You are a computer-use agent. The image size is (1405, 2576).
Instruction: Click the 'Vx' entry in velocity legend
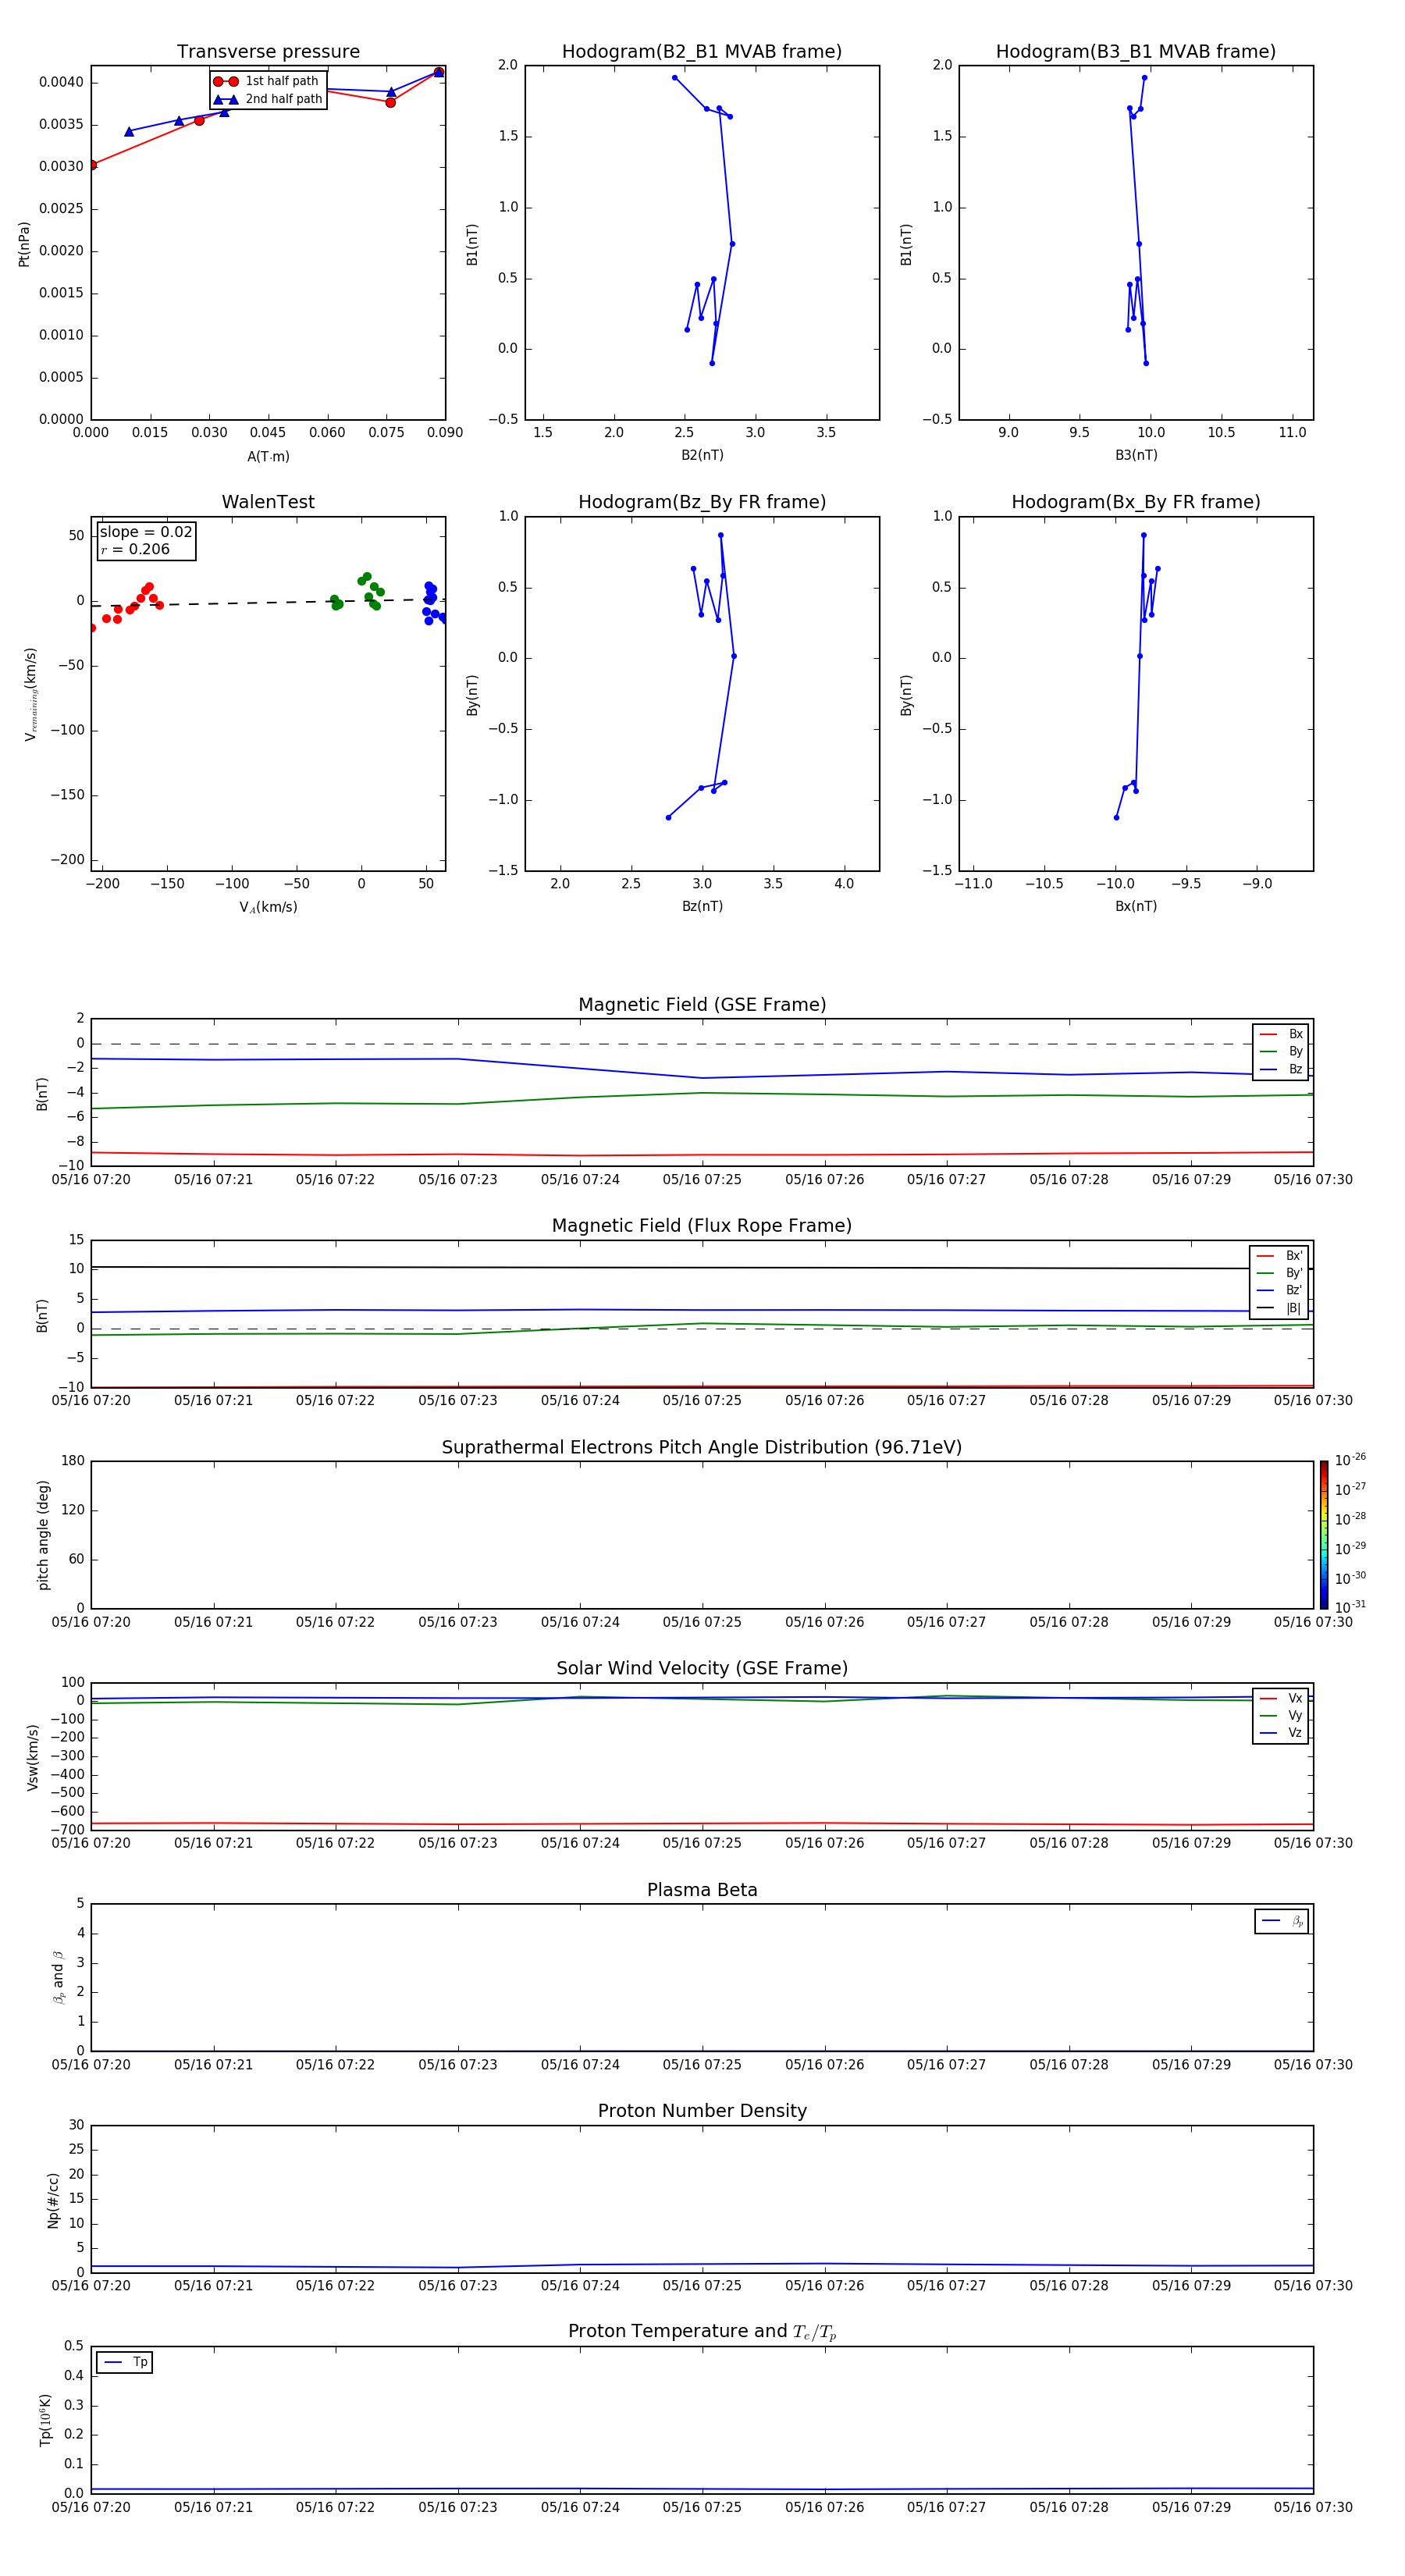click(x=1281, y=1698)
